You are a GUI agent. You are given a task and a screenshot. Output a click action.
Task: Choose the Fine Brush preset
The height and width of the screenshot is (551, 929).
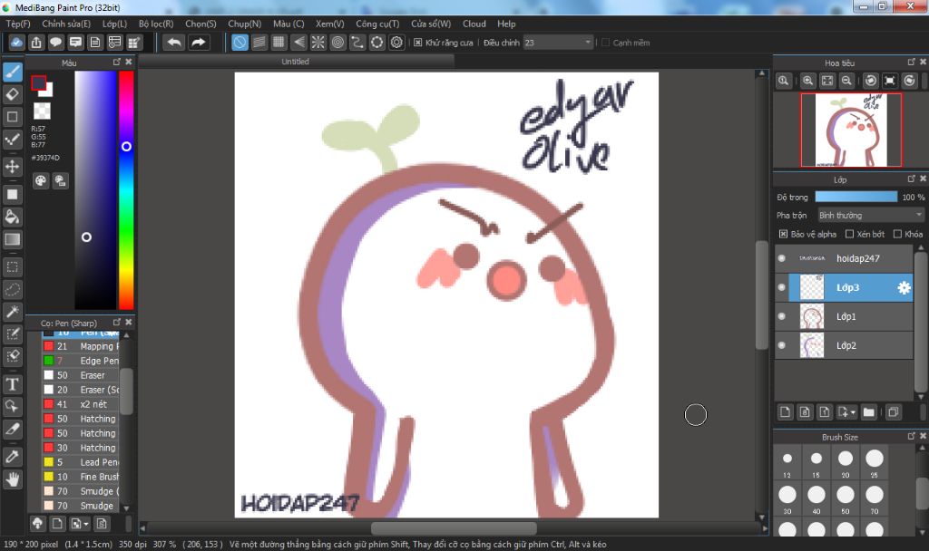pos(81,477)
